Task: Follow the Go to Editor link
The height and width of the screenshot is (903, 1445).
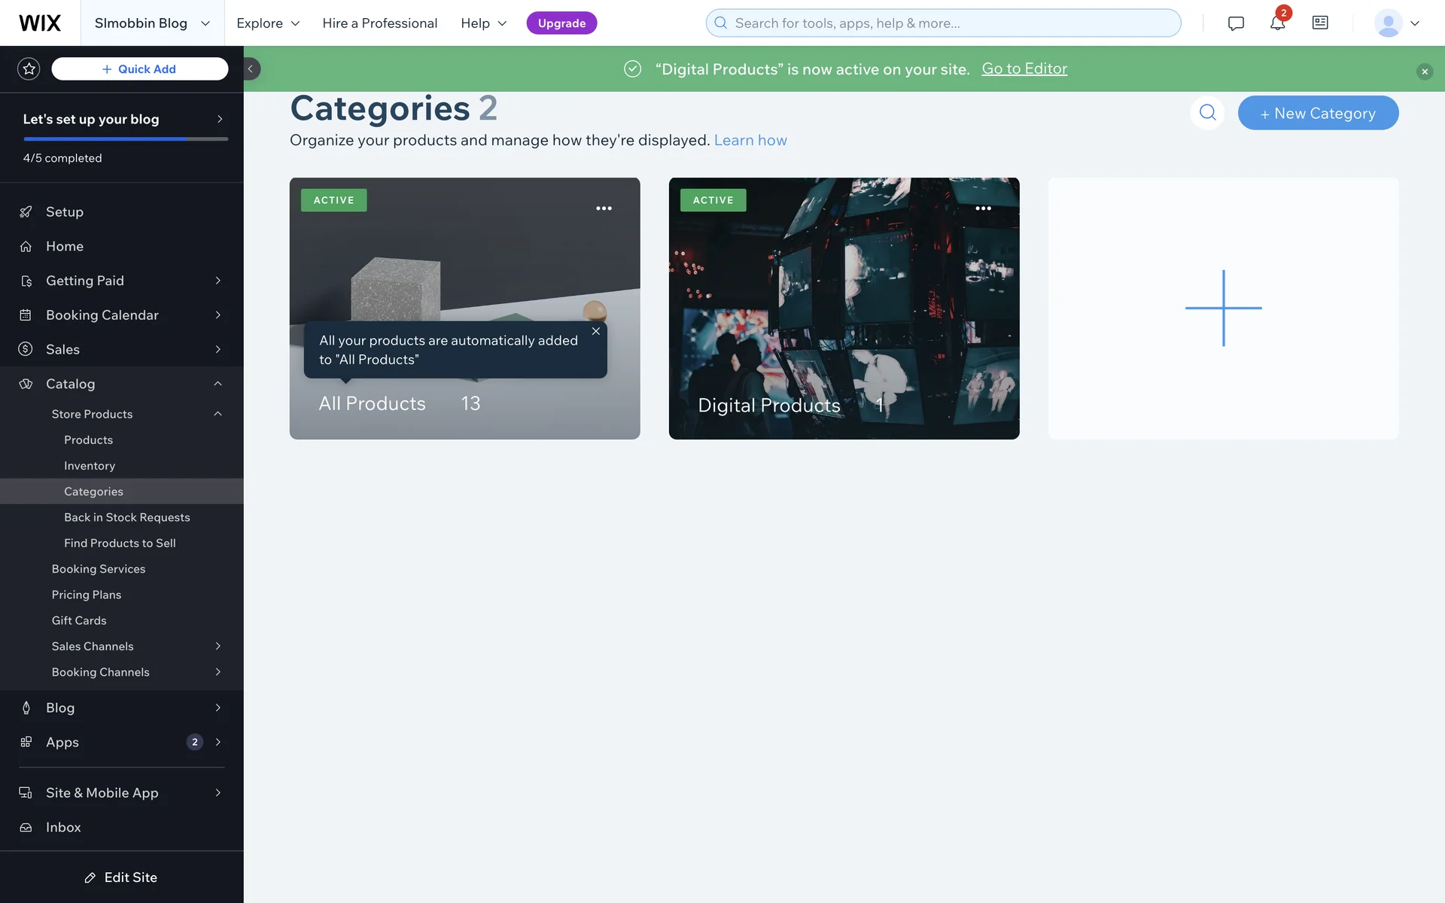Action: [1024, 68]
